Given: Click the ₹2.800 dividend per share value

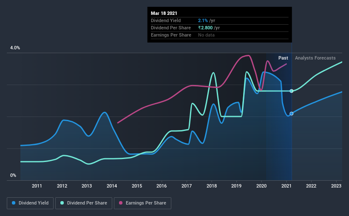Looking at the screenshot, I should click(205, 28).
